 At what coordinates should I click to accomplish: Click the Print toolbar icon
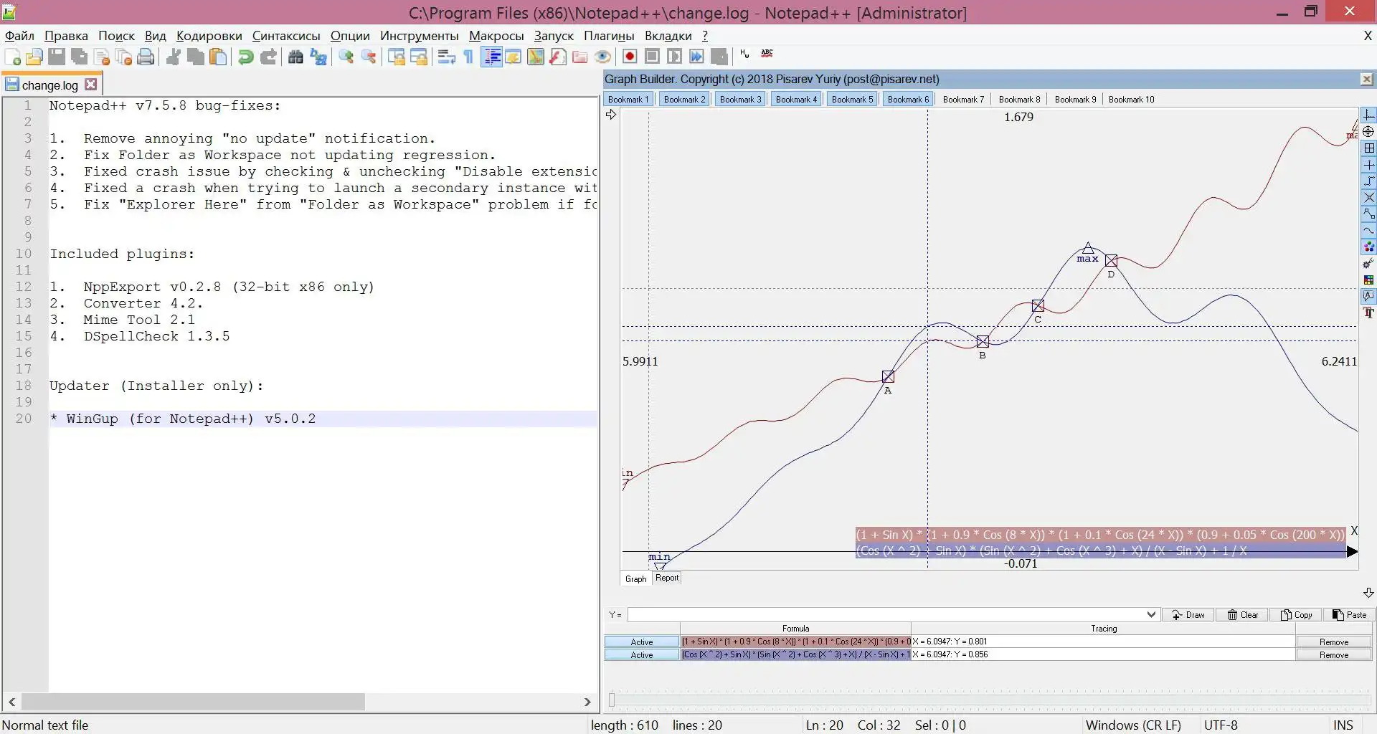(146, 57)
